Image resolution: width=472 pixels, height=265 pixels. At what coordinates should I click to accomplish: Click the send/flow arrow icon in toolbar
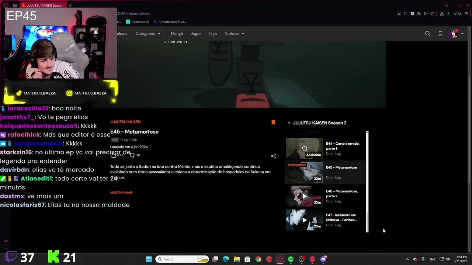click(426, 14)
